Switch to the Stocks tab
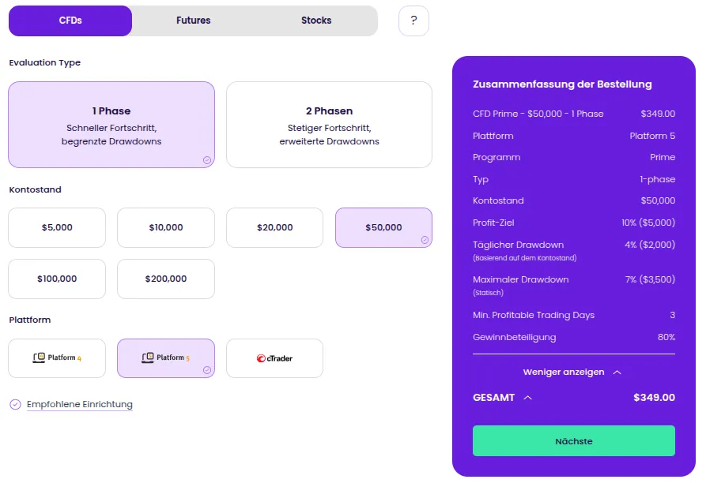Viewport: 706px width, 483px height. [x=315, y=21]
